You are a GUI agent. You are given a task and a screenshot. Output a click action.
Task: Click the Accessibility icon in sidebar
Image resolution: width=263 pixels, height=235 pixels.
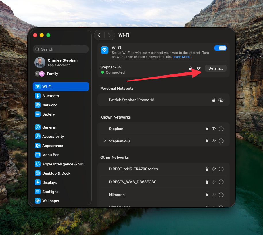(x=38, y=136)
